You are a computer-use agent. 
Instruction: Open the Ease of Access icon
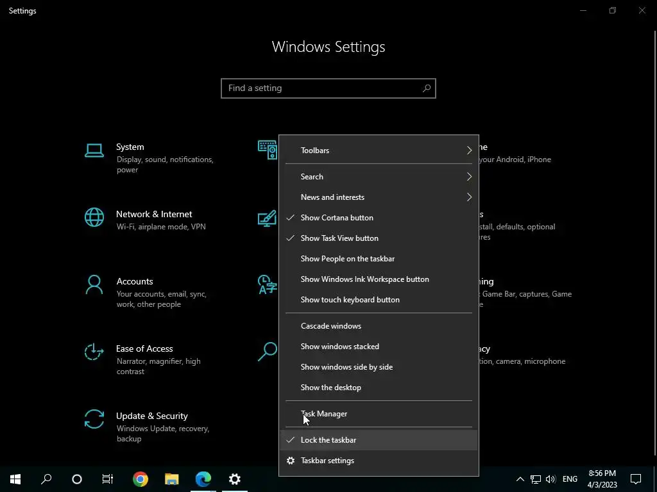click(94, 352)
